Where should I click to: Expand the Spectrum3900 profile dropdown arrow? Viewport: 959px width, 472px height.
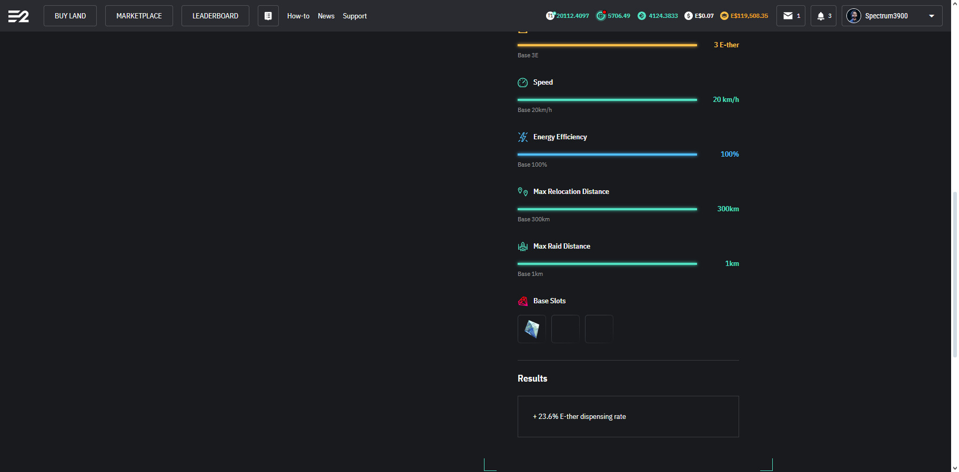tap(932, 16)
